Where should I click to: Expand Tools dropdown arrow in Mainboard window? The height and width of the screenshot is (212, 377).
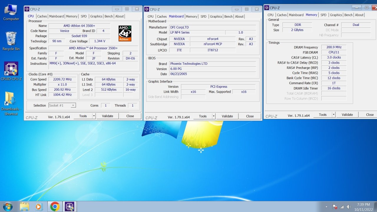click(214, 116)
